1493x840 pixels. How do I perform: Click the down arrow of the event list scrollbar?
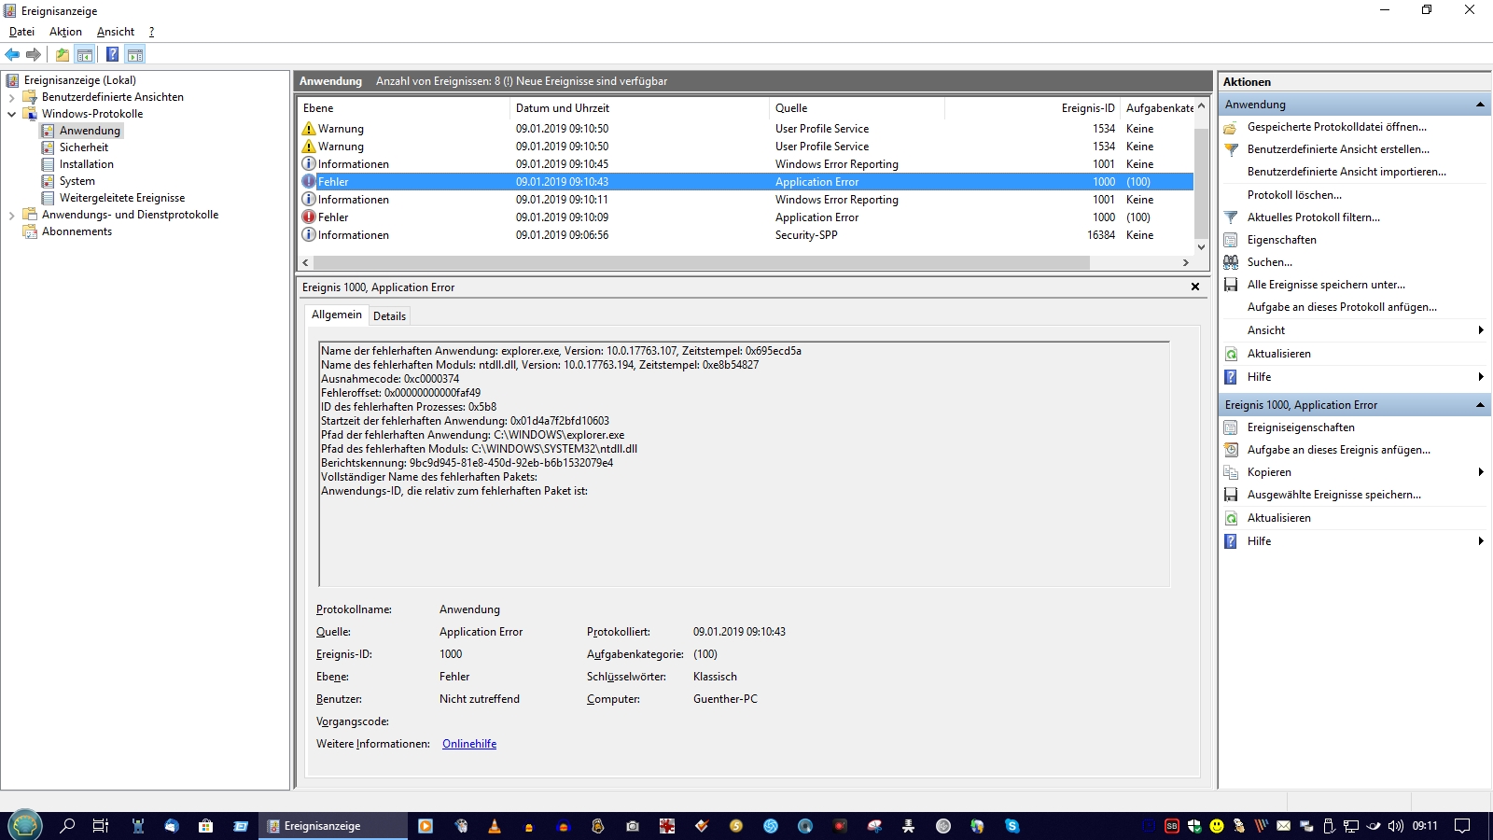click(x=1201, y=247)
